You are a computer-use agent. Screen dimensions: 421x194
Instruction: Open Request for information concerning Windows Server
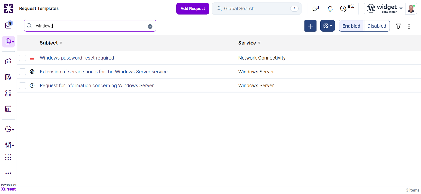[97, 85]
